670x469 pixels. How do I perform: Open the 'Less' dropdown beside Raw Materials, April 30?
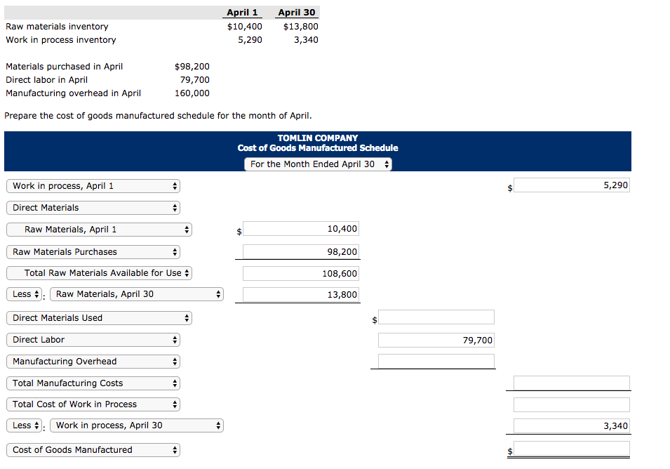point(24,294)
